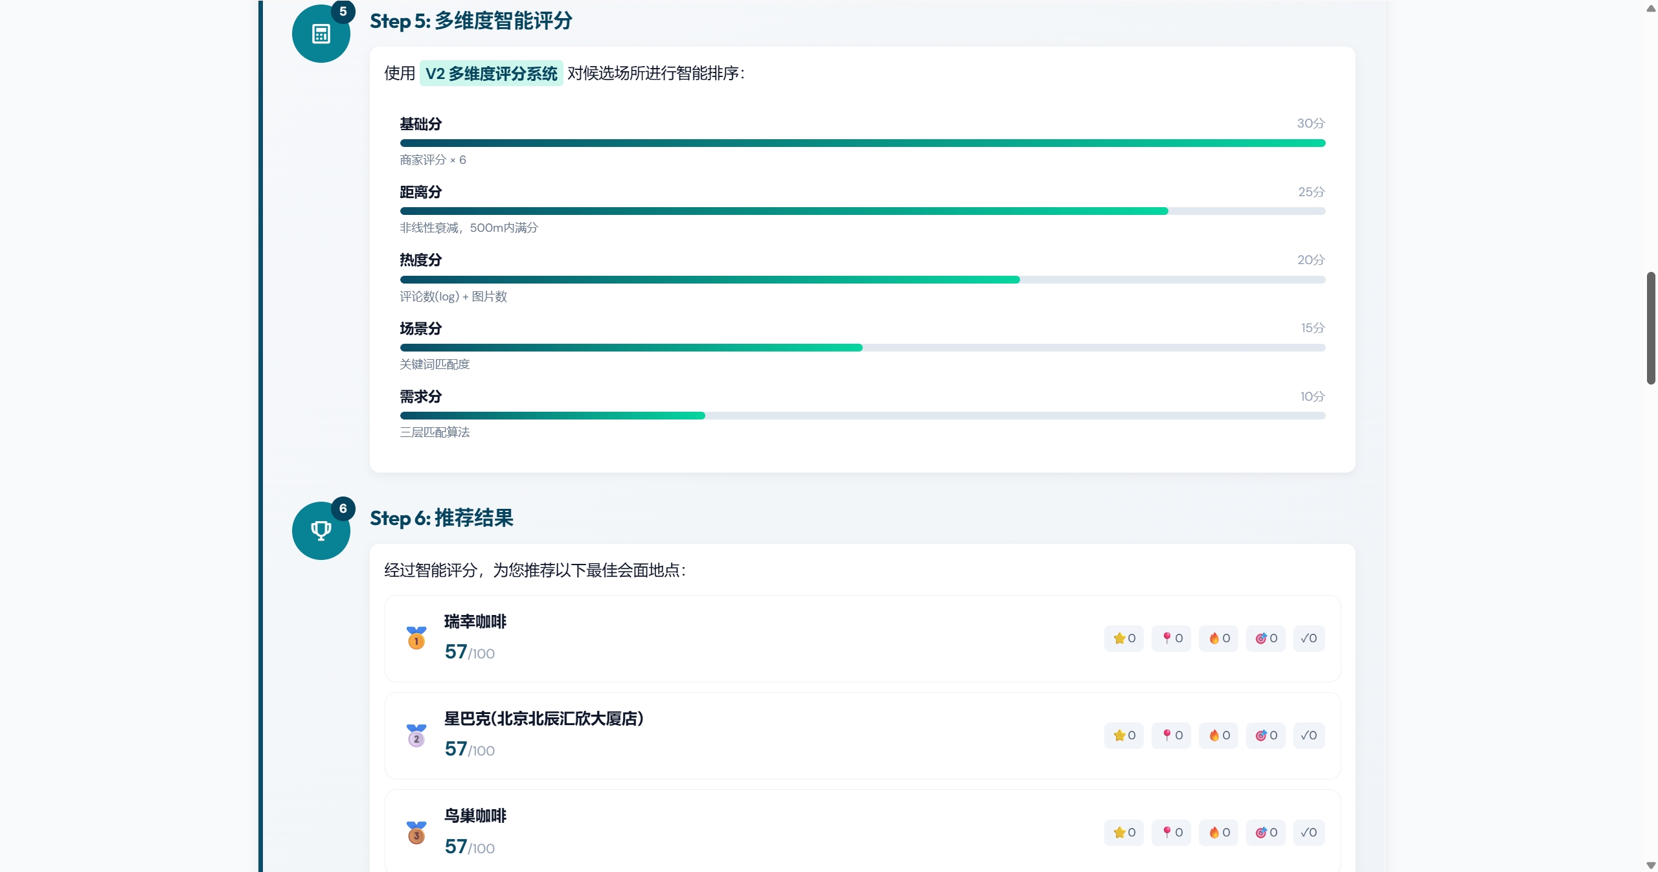Click gold medal icon for 瑞幸咖啡
The height and width of the screenshot is (872, 1658).
pos(416,638)
